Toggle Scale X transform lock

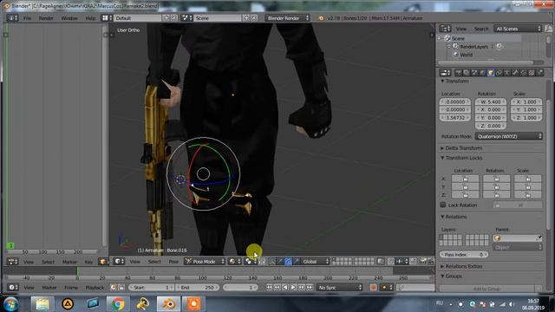tap(527, 179)
